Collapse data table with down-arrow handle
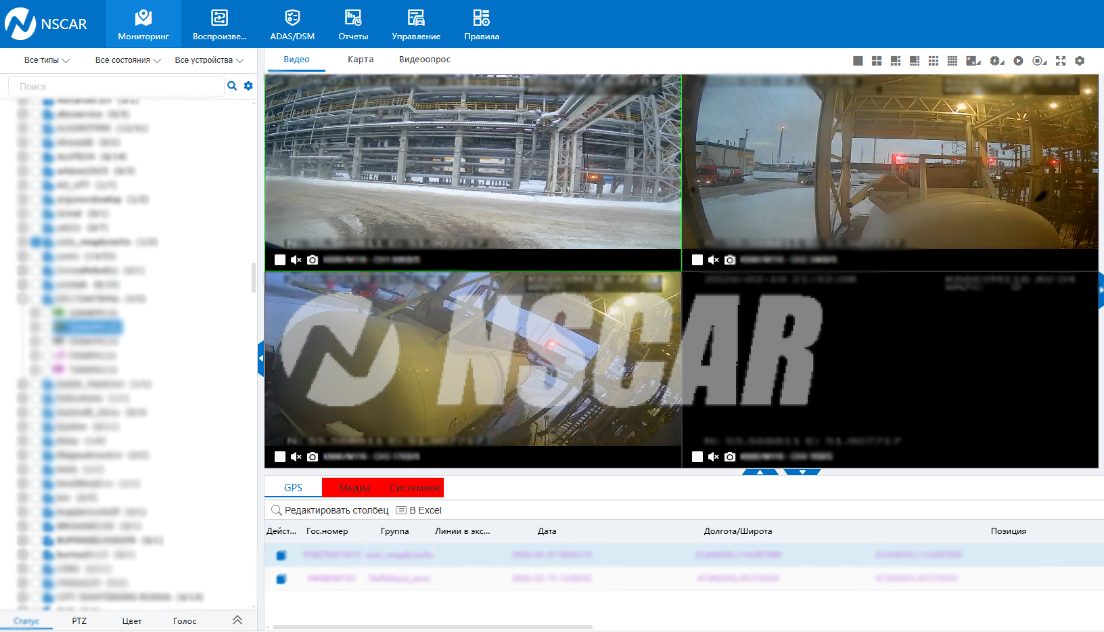The image size is (1104, 632). [x=802, y=472]
